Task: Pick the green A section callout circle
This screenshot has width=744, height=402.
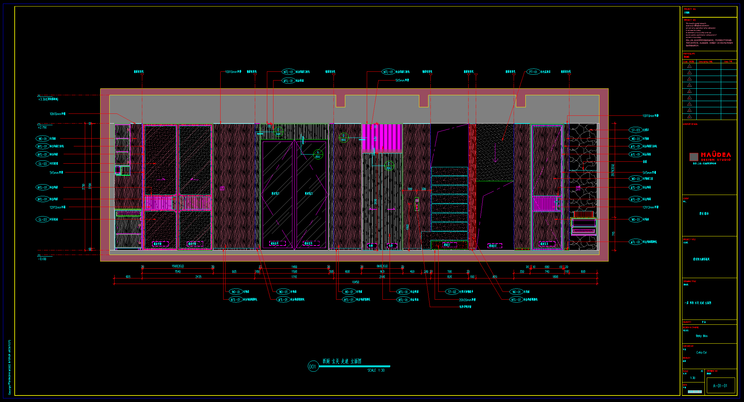Action: [x=318, y=154]
